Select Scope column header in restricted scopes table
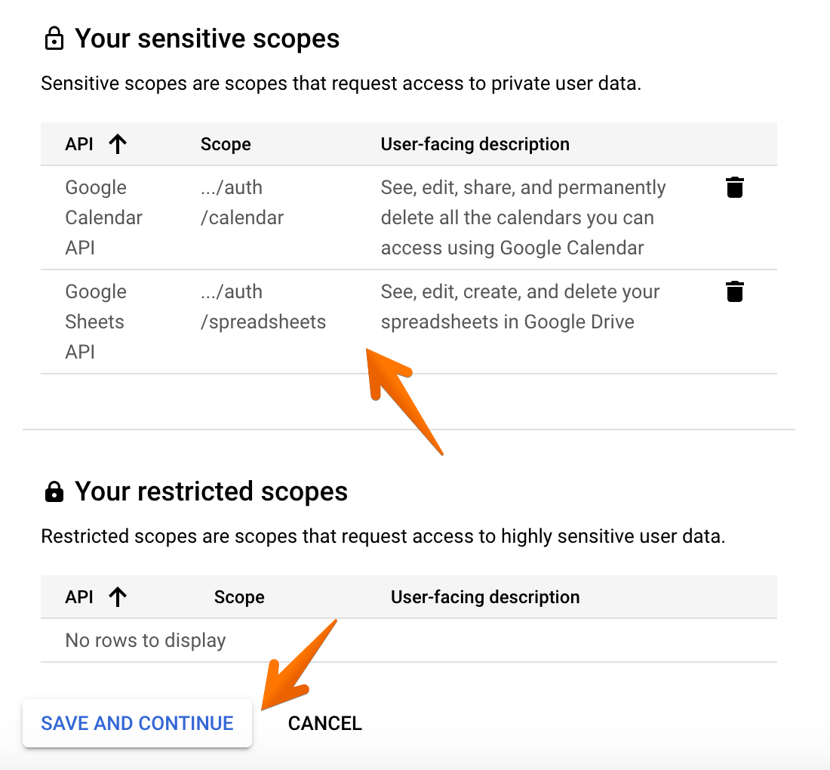The image size is (830, 770). 239,597
